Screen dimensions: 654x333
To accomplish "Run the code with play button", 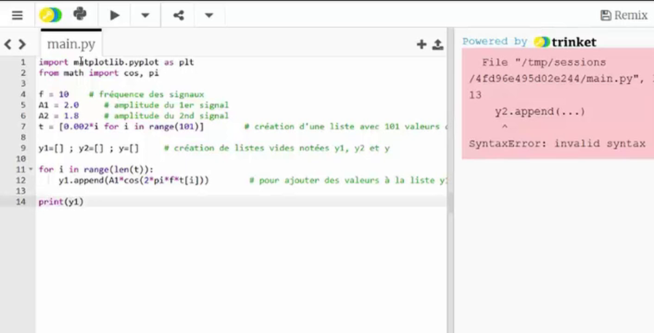I will (x=114, y=15).
